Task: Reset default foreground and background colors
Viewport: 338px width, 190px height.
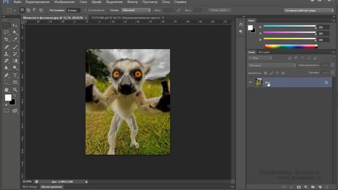Action: point(6,104)
